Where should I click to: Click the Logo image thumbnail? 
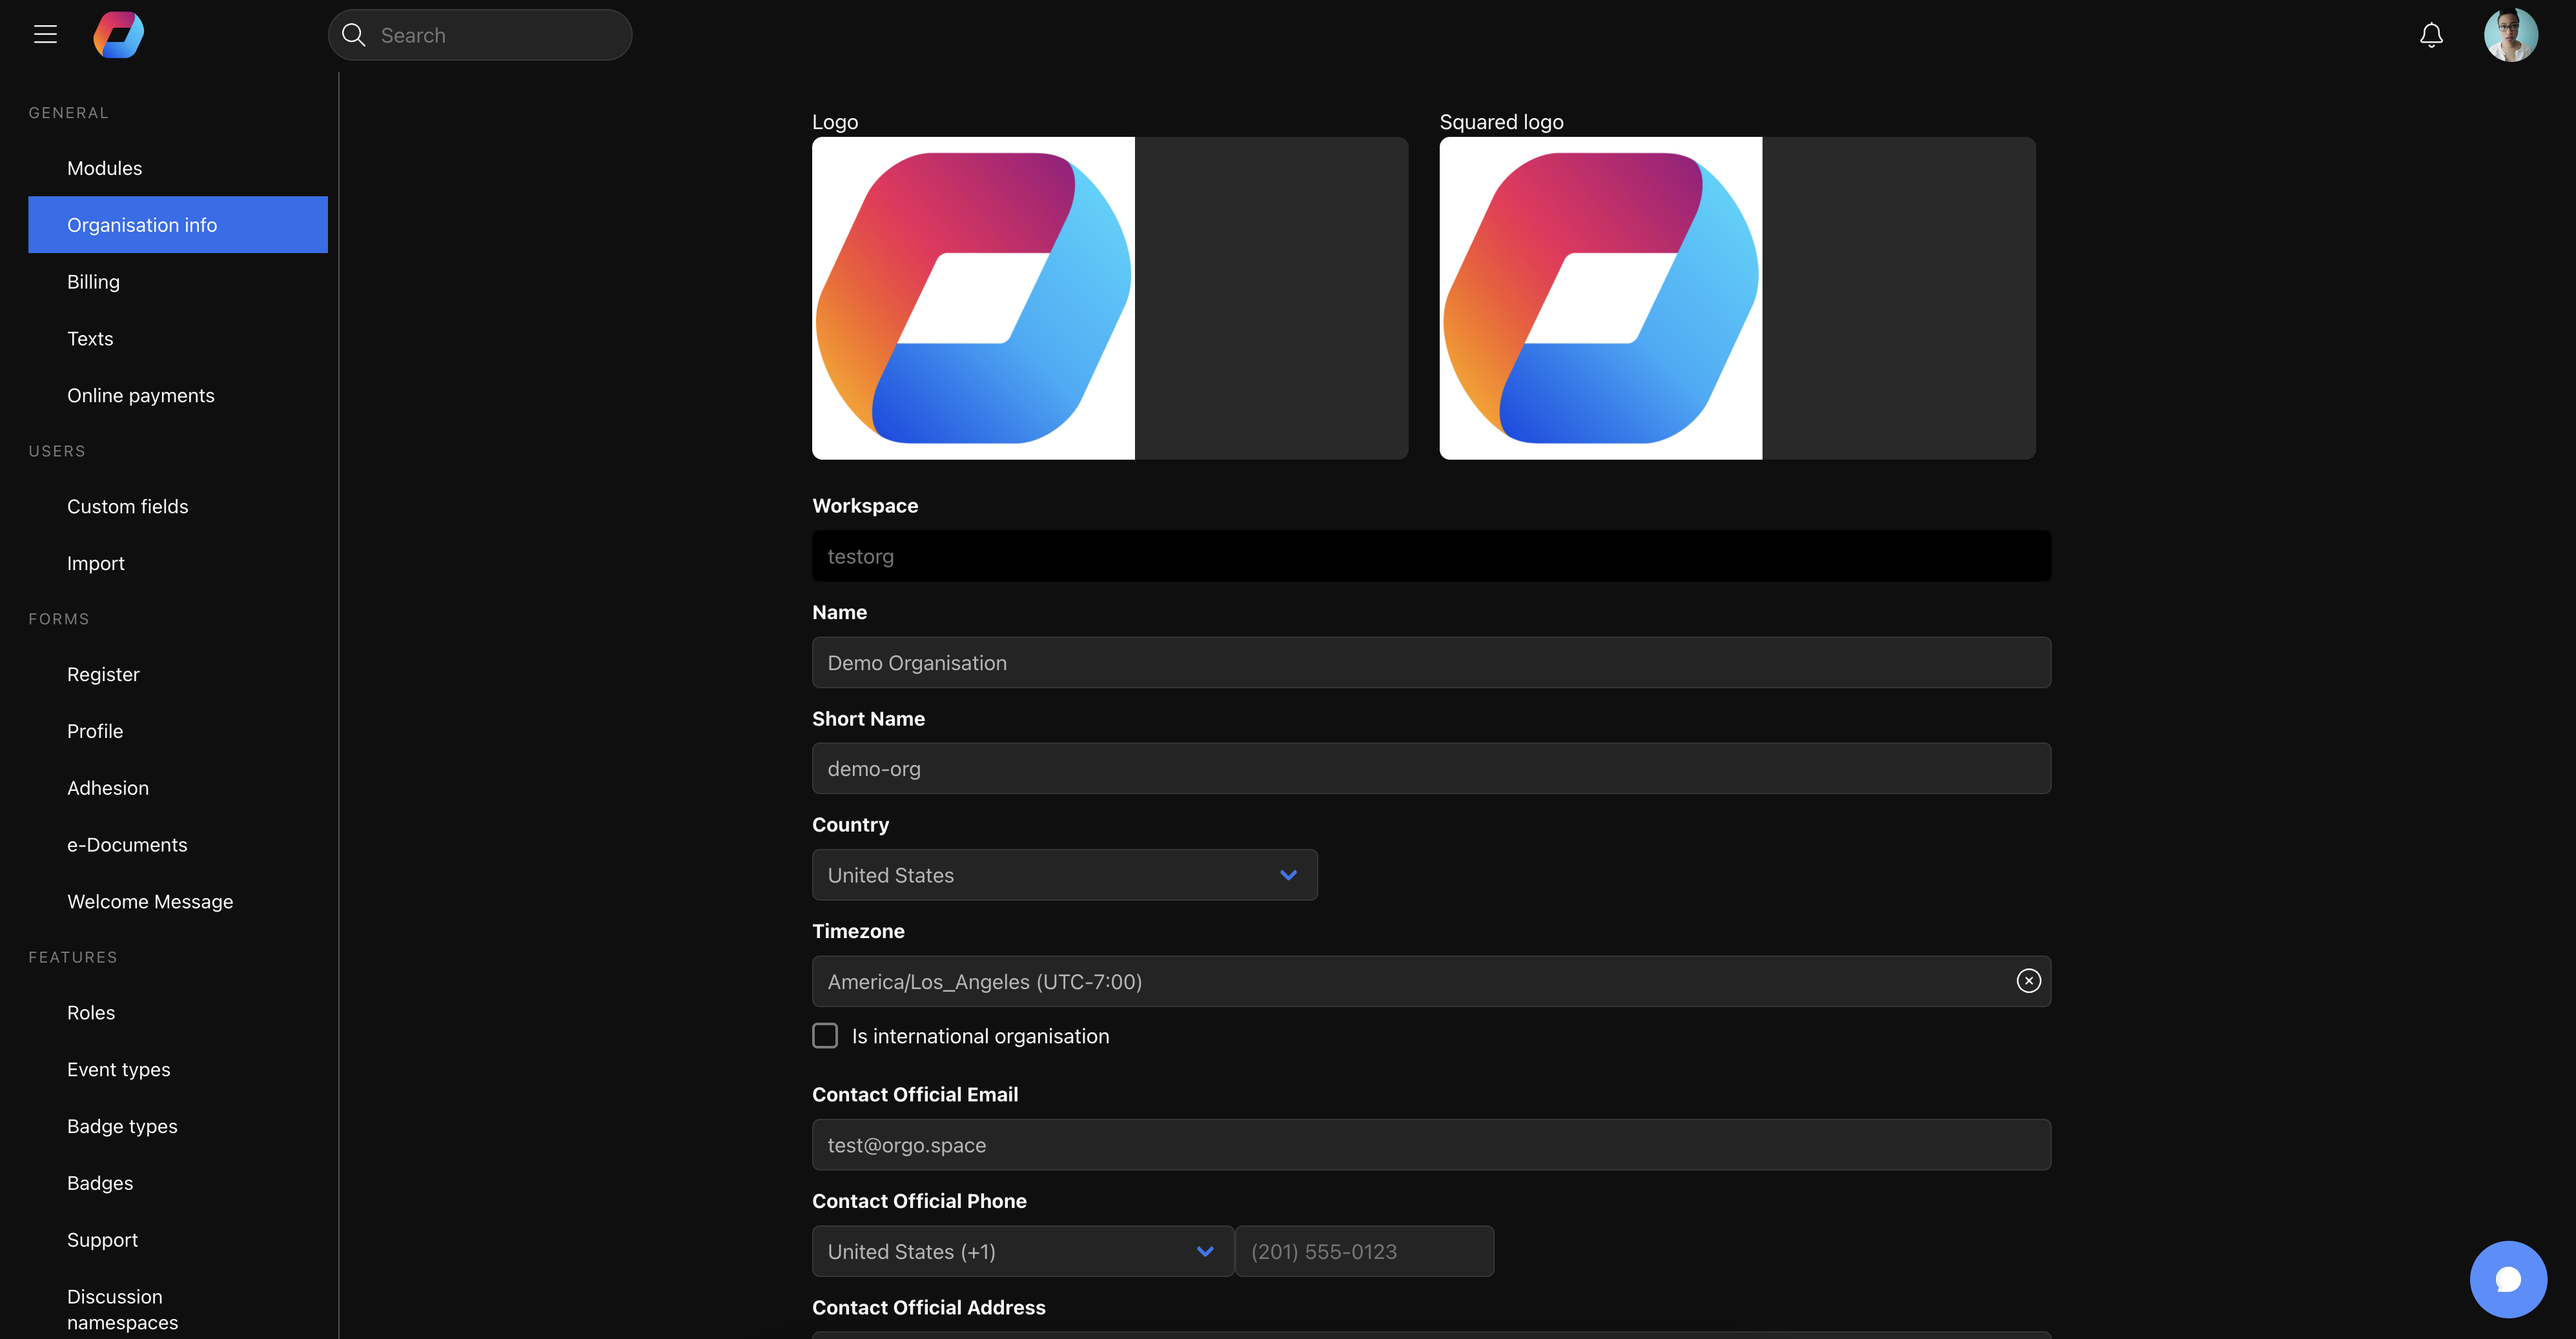click(973, 298)
